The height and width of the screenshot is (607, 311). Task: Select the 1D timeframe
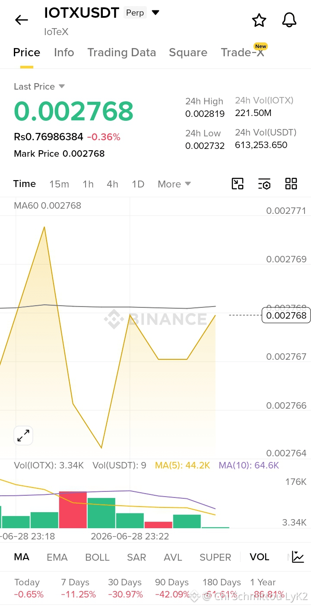coord(138,184)
